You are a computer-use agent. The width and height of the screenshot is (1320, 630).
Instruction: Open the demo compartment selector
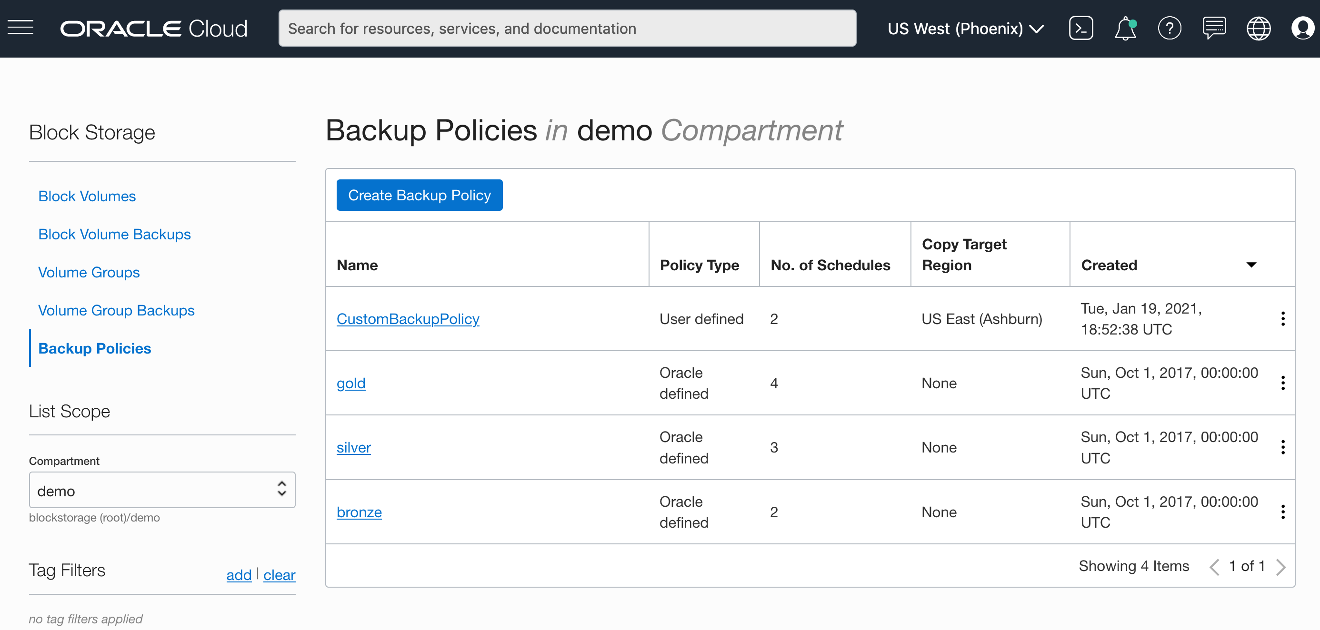pyautogui.click(x=162, y=490)
